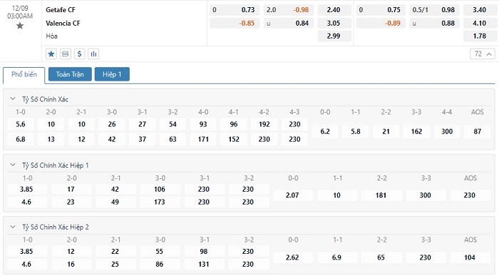Select first-half 0-0 odds 2.07
The width and height of the screenshot is (499, 276).
click(292, 195)
